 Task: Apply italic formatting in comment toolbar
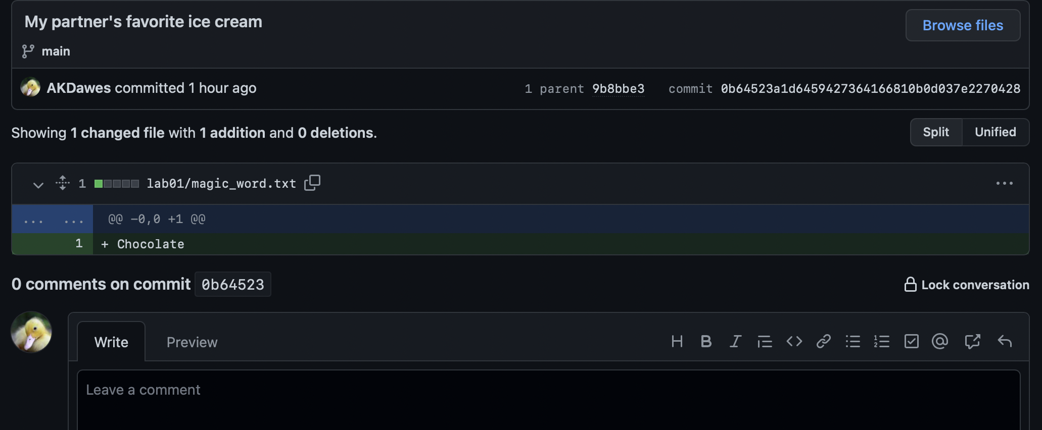coord(735,342)
